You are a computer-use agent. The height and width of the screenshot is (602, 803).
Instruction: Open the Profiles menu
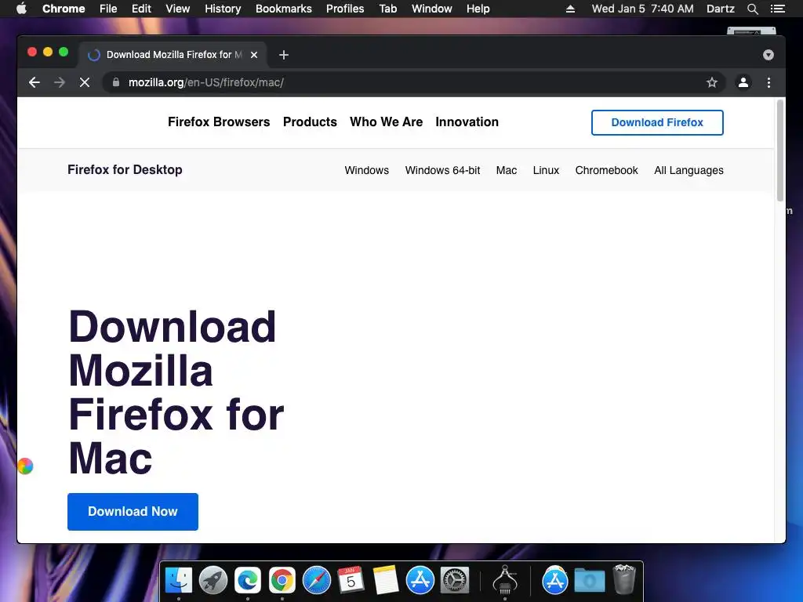tap(345, 9)
